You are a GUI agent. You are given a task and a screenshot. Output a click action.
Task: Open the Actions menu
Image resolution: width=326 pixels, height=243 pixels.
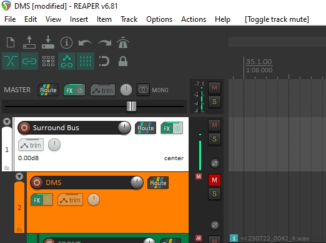tap(194, 19)
